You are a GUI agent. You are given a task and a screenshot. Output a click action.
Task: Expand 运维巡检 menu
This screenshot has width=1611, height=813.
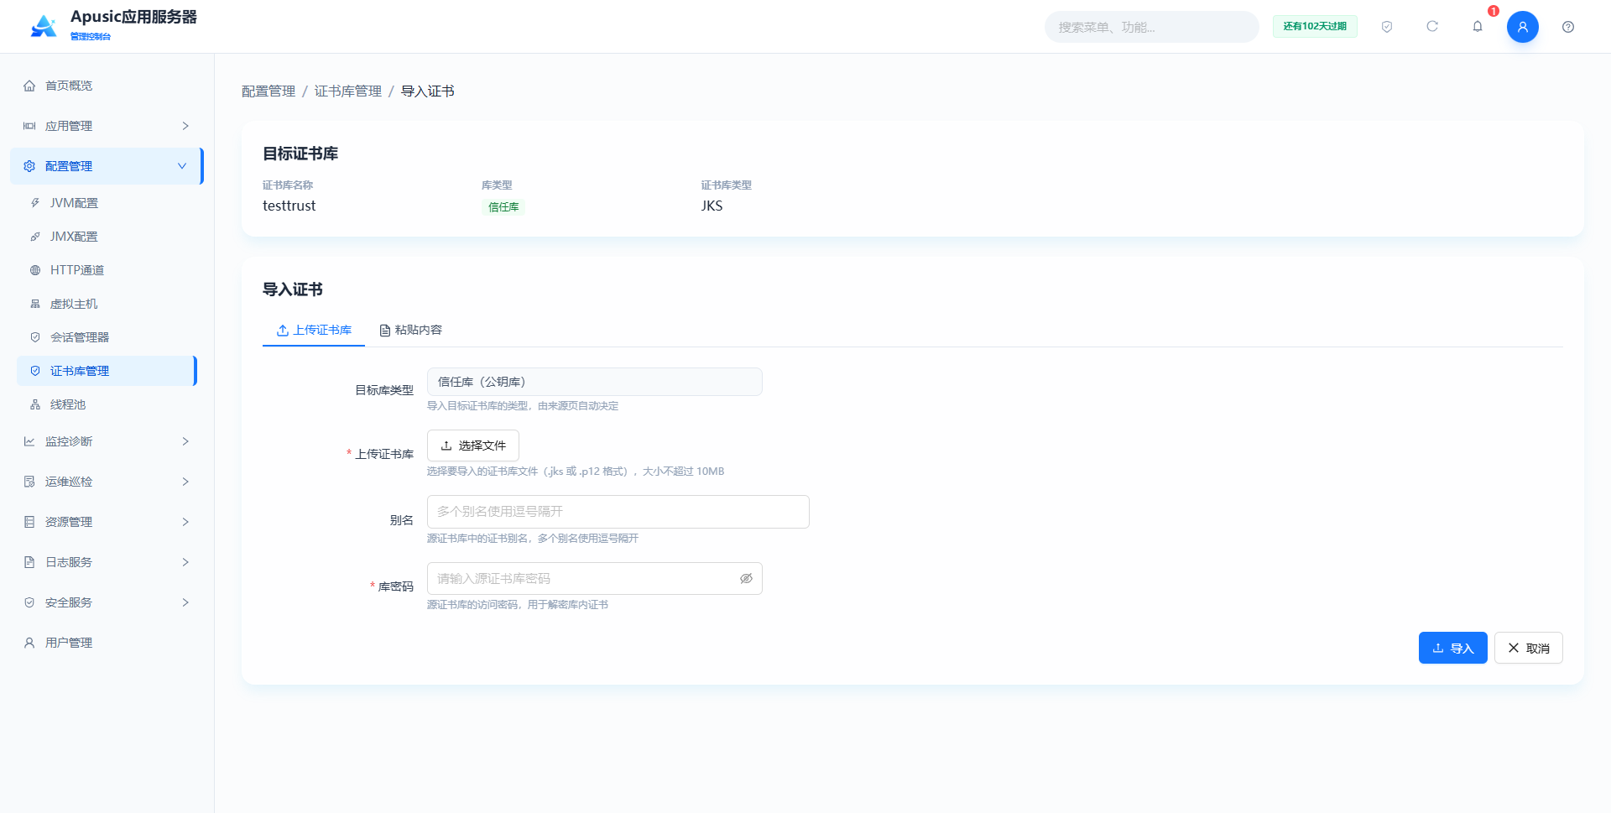coord(107,482)
